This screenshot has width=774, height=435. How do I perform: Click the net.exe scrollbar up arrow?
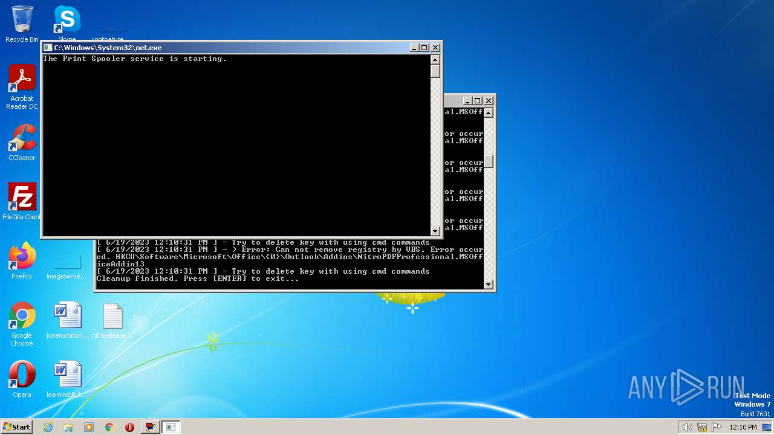[435, 59]
